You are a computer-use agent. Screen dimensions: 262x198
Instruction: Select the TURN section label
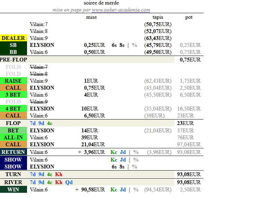click(x=14, y=174)
